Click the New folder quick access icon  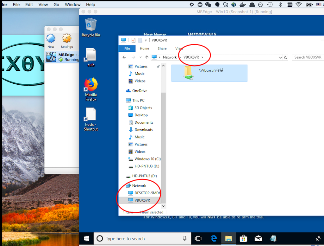click(x=140, y=40)
